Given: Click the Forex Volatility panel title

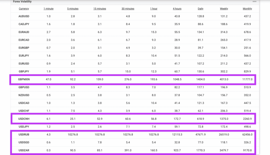Looking at the screenshot, I should [x=22, y=2].
